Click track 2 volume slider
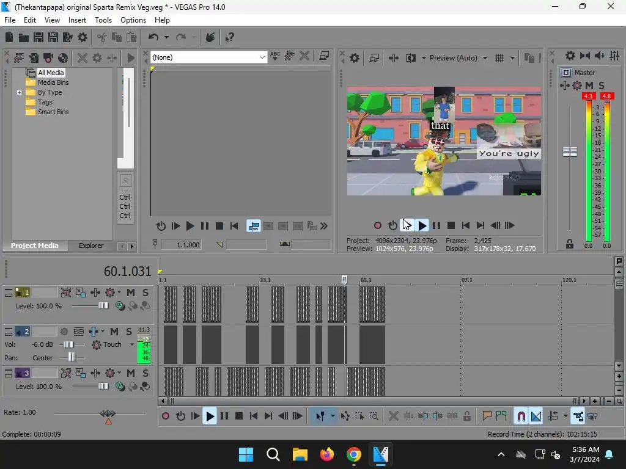Viewport: 626px width, 469px height. (68, 344)
